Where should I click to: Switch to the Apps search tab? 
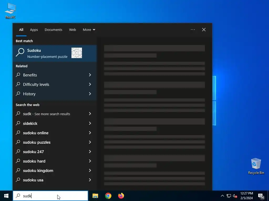tap(34, 30)
